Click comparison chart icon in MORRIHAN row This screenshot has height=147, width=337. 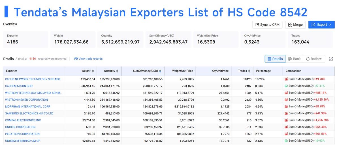click(x=286, y=107)
